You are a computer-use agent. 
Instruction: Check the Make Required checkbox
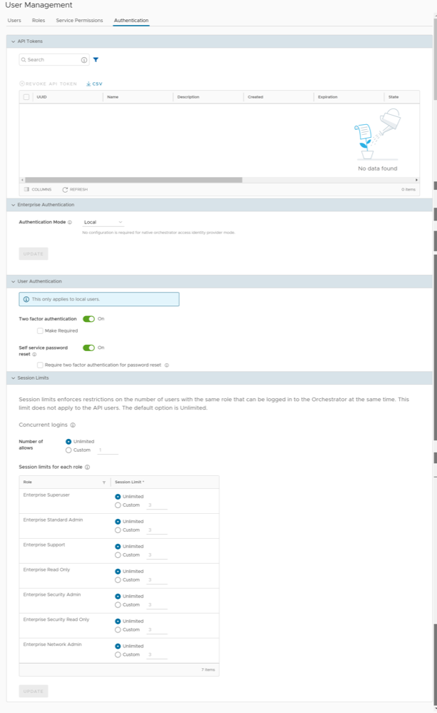click(40, 330)
